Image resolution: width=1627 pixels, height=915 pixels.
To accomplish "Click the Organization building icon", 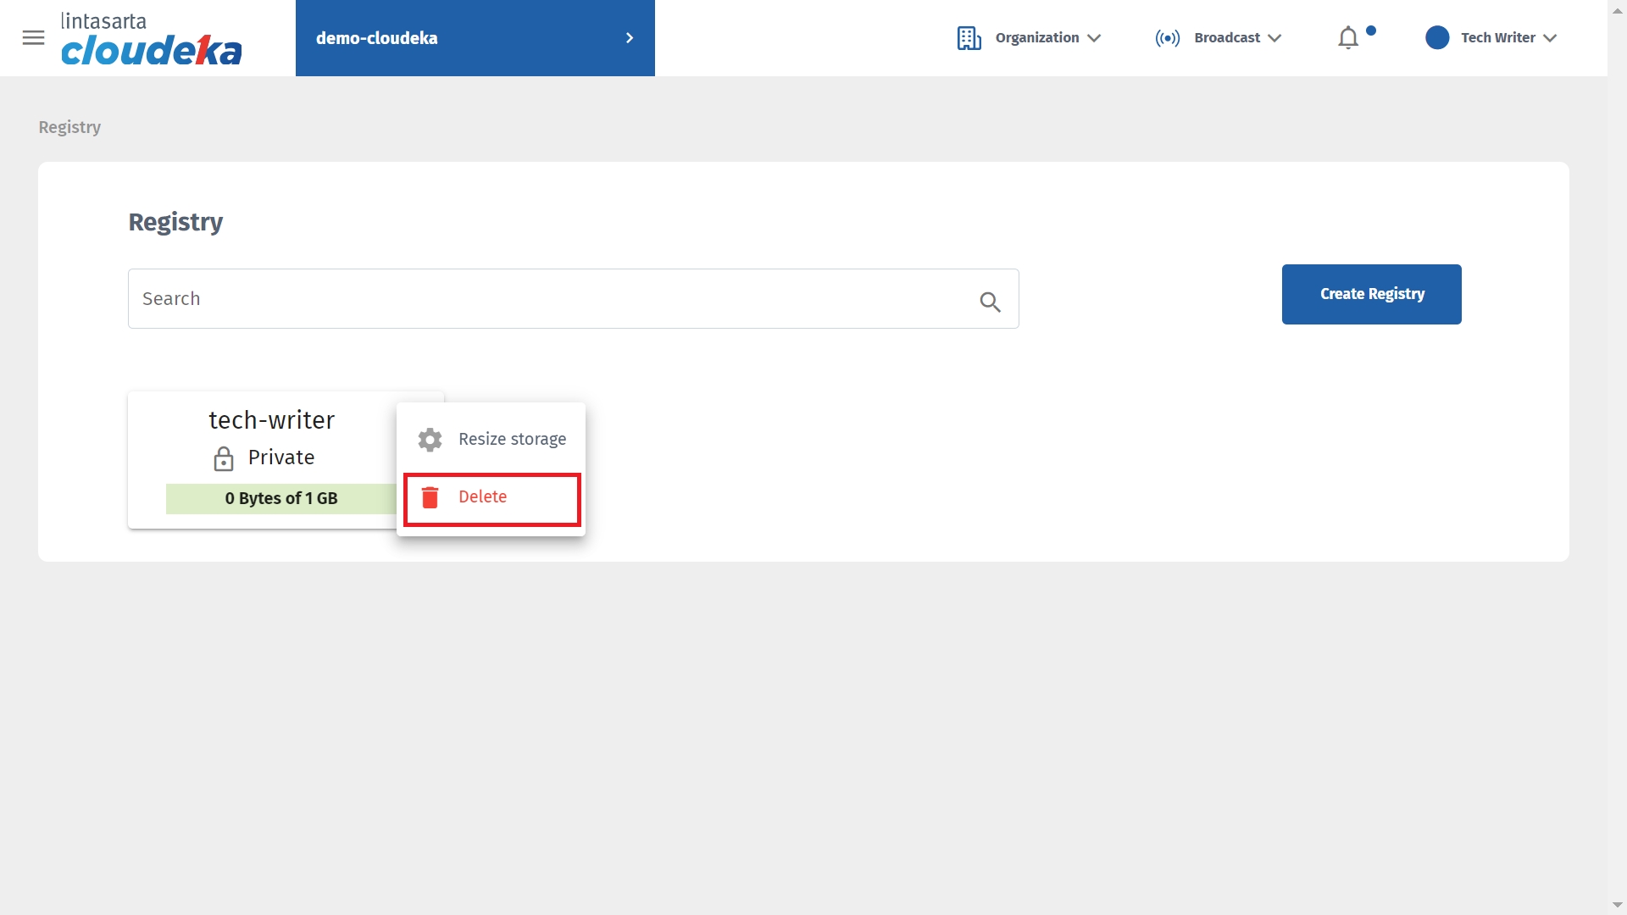I will 969,38.
